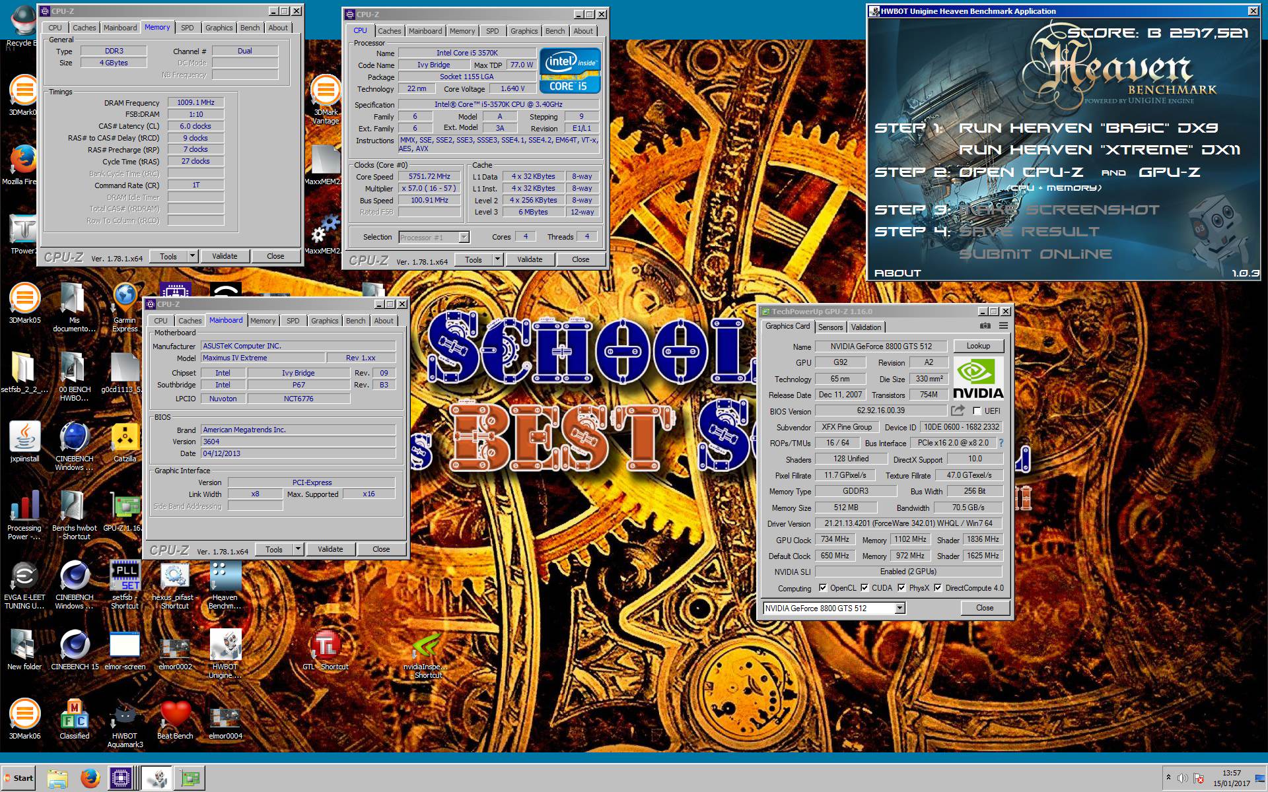This screenshot has height=792, width=1268.
Task: Click Save Result in Heaven window
Action: click(x=1029, y=232)
